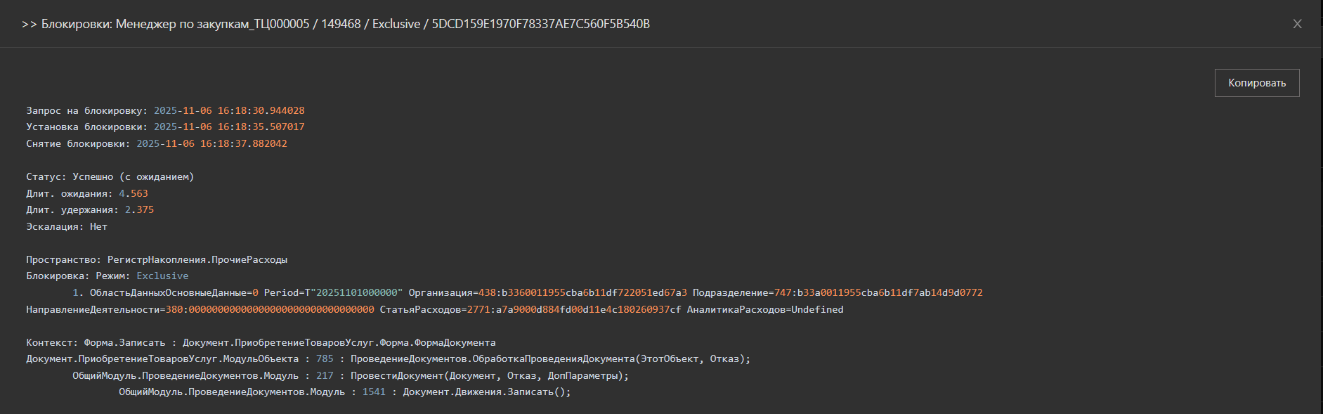Click the >> chevrons in the header
1323x414 pixels.
click(x=29, y=25)
